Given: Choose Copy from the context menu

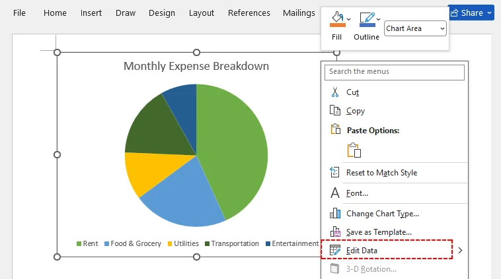Looking at the screenshot, I should (x=356, y=111).
